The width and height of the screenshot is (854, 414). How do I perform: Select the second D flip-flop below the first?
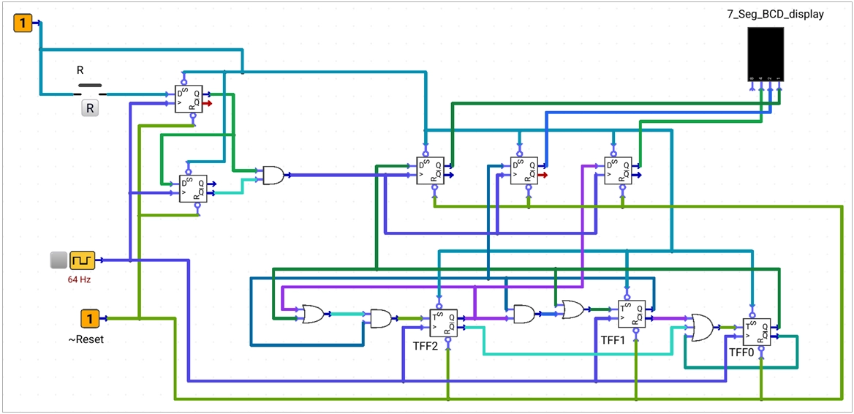[193, 189]
